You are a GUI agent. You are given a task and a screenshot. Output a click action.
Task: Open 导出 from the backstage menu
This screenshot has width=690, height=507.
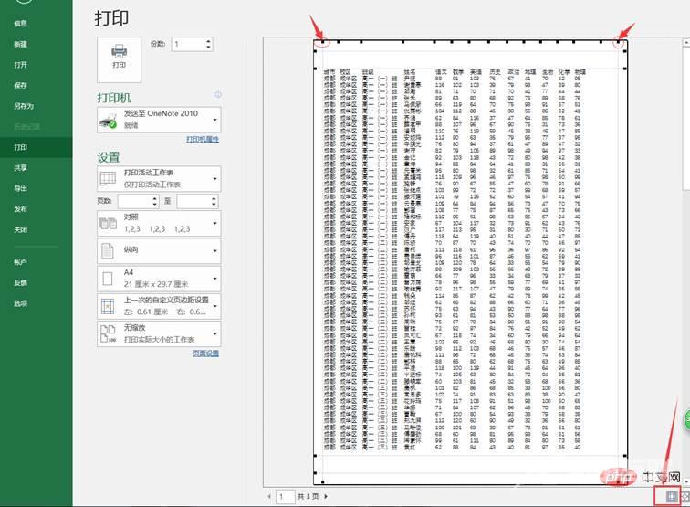[20, 188]
